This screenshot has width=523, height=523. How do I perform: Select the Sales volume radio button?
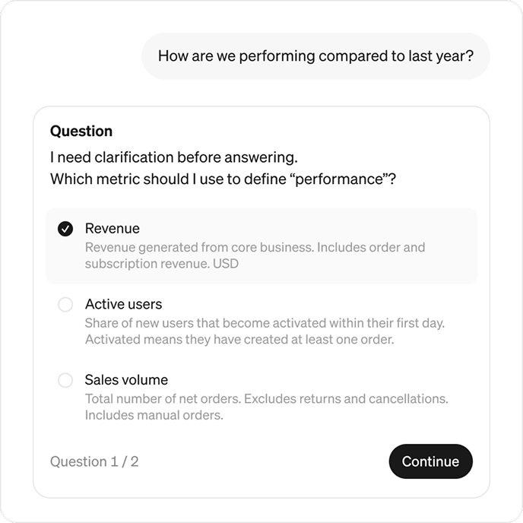tap(66, 380)
